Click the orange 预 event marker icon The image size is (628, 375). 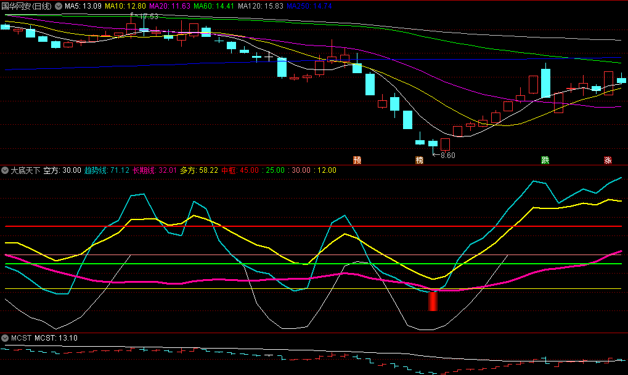357,160
